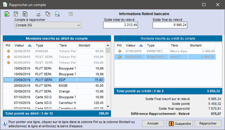Screen dimensions: 225x130
Task: Click the magnifier search icon
Action: click(57, 14)
